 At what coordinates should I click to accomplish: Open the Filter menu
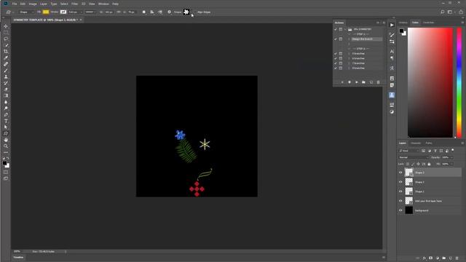[x=74, y=4]
